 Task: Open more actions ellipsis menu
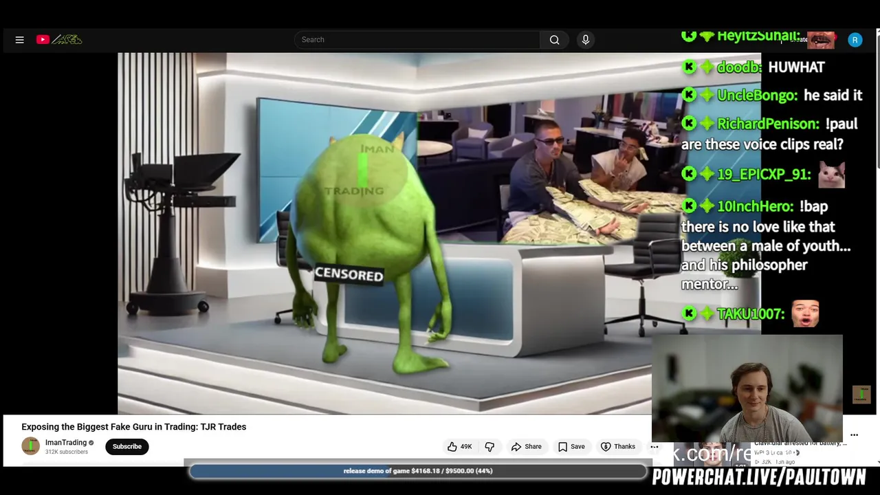tap(654, 447)
